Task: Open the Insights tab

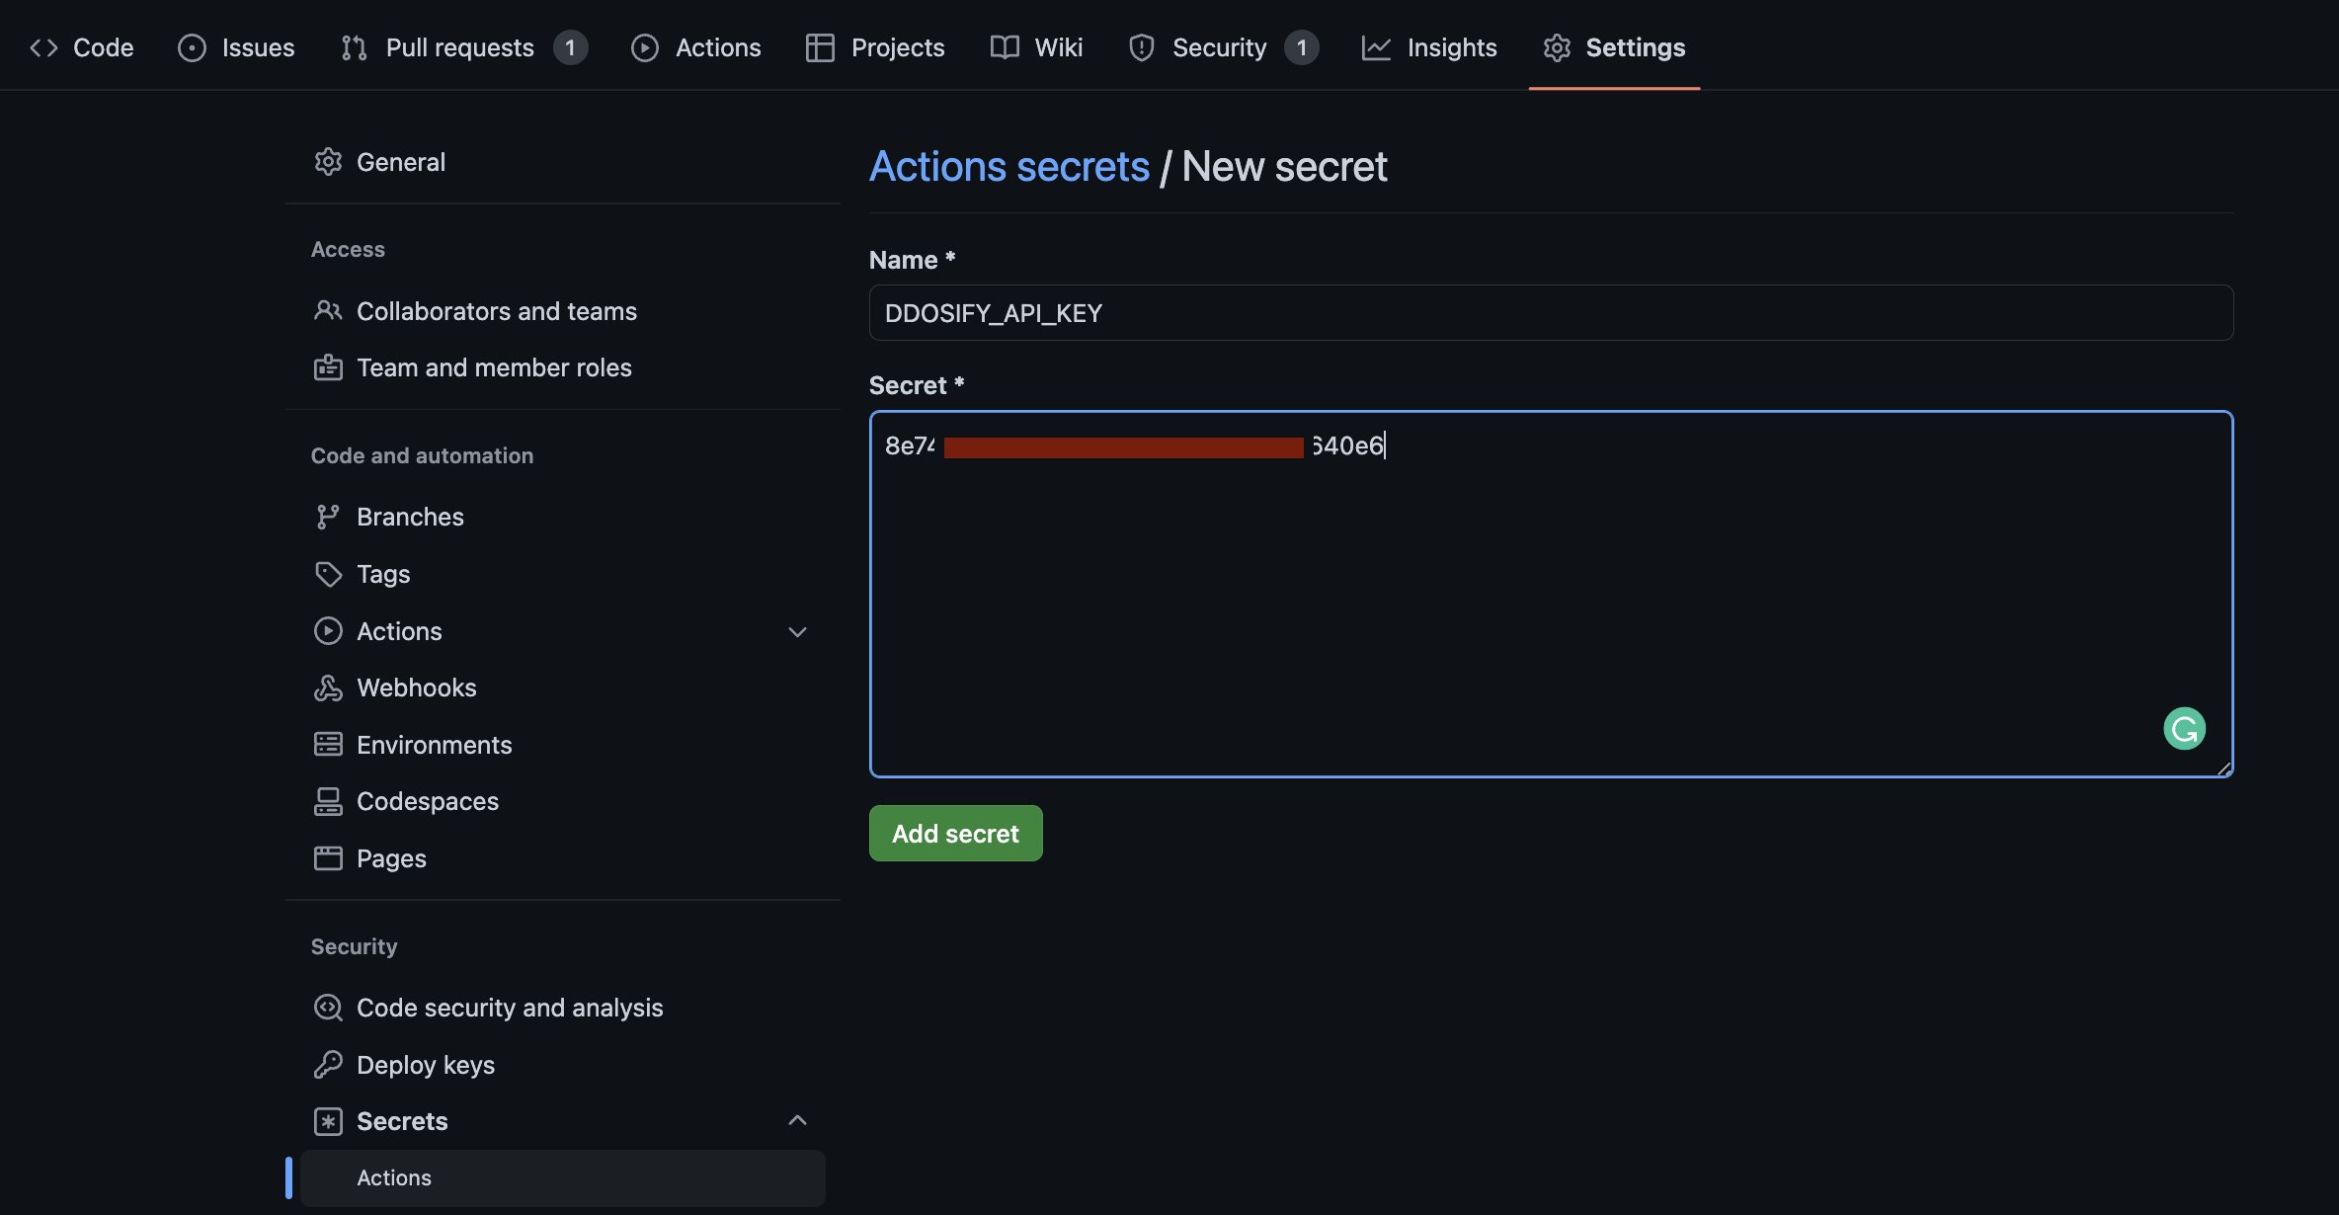Action: [1429, 46]
